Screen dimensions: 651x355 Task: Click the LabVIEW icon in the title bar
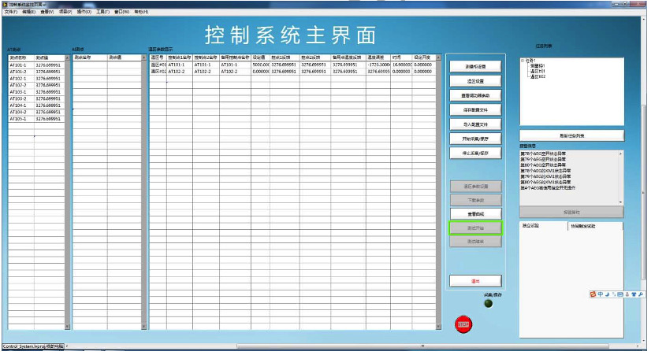(x=5, y=4)
